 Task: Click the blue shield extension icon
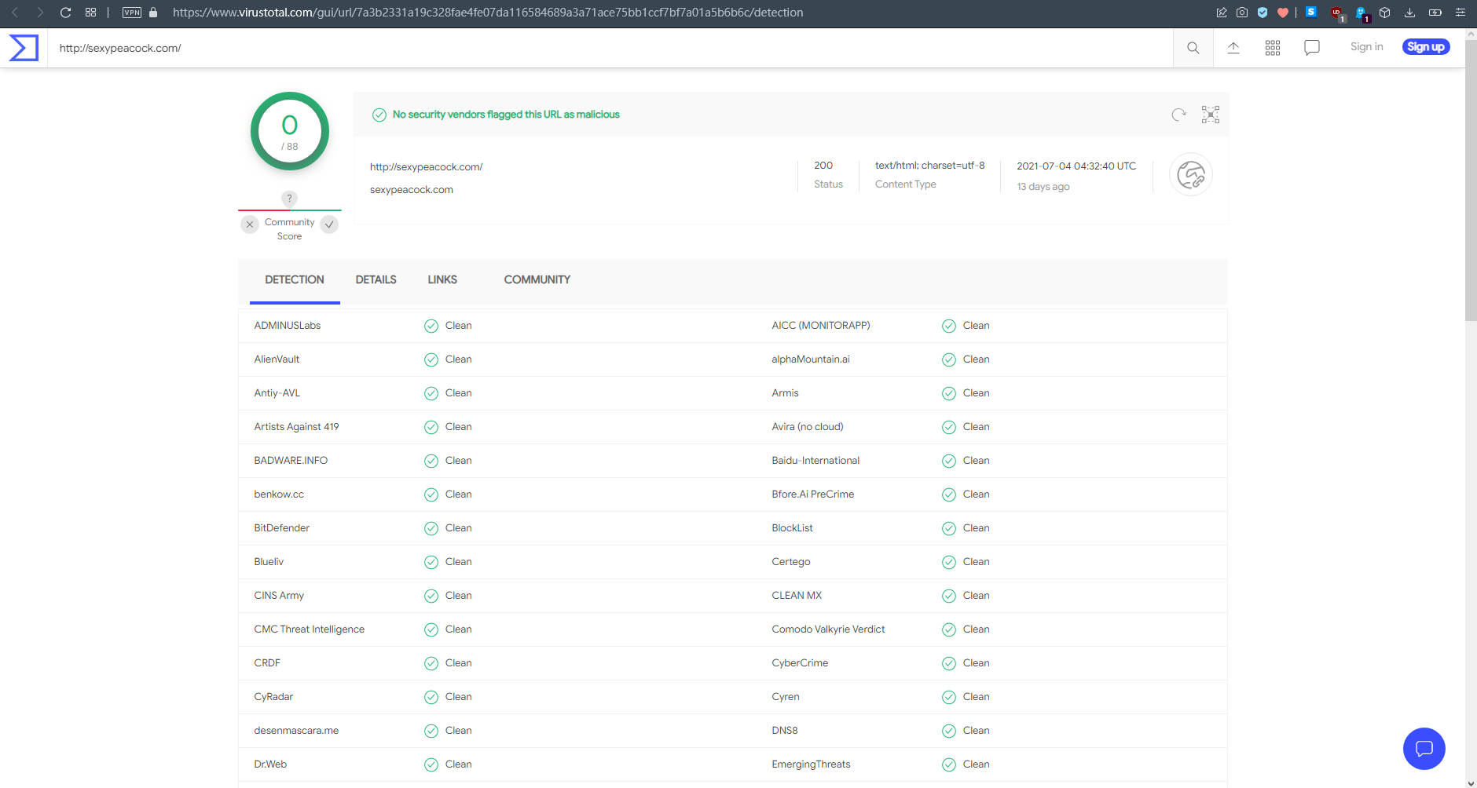coord(1263,13)
